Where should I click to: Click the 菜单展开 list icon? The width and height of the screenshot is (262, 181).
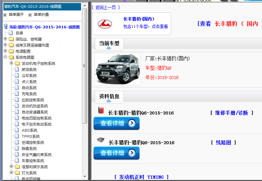tap(5, 15)
